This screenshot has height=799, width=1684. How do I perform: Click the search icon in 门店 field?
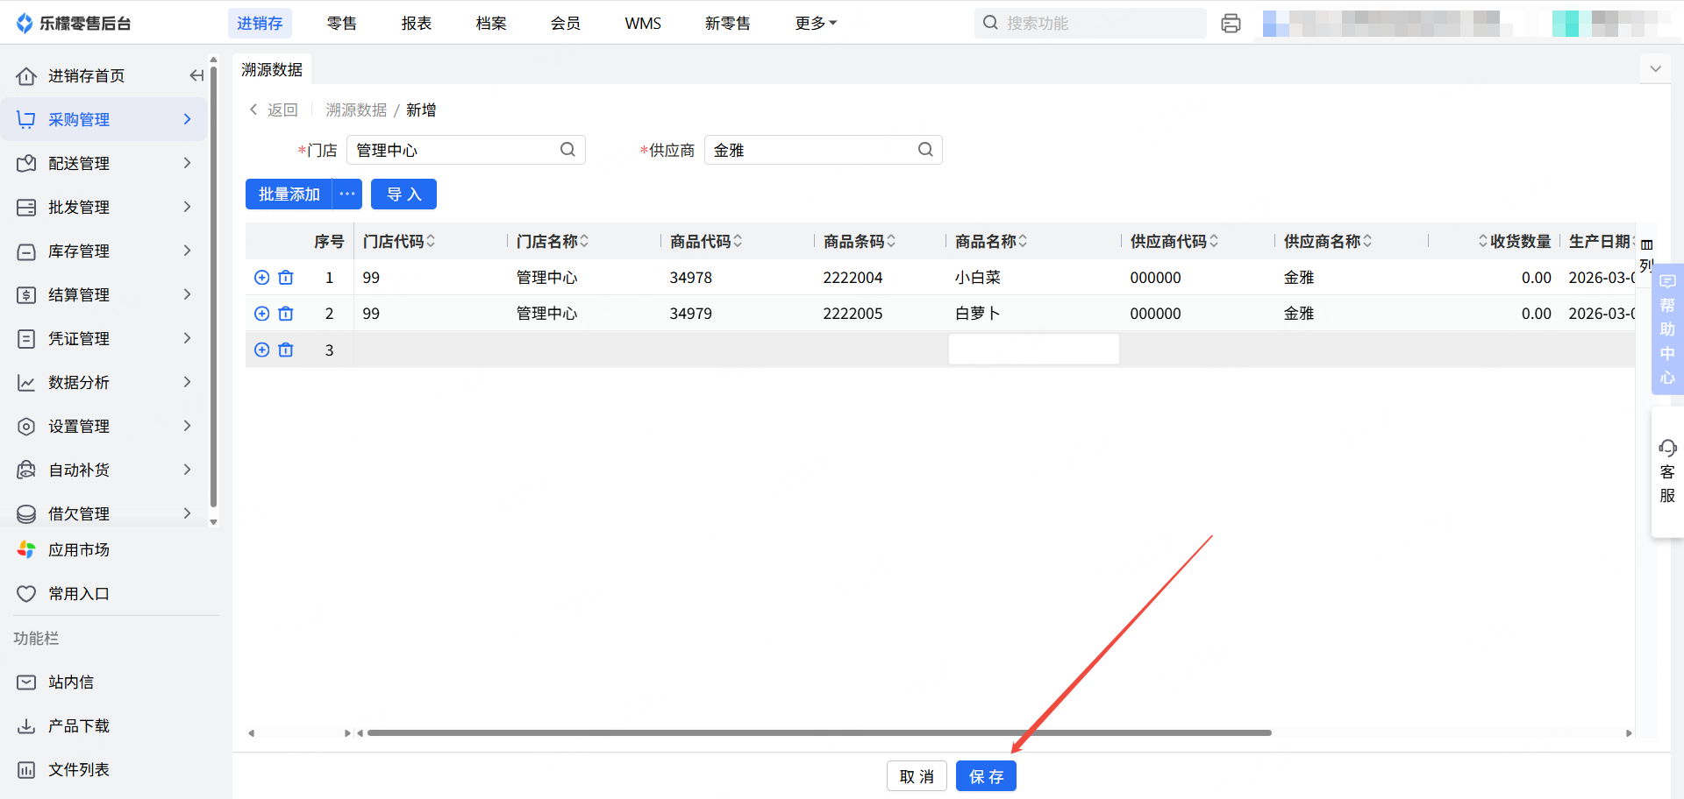[567, 150]
